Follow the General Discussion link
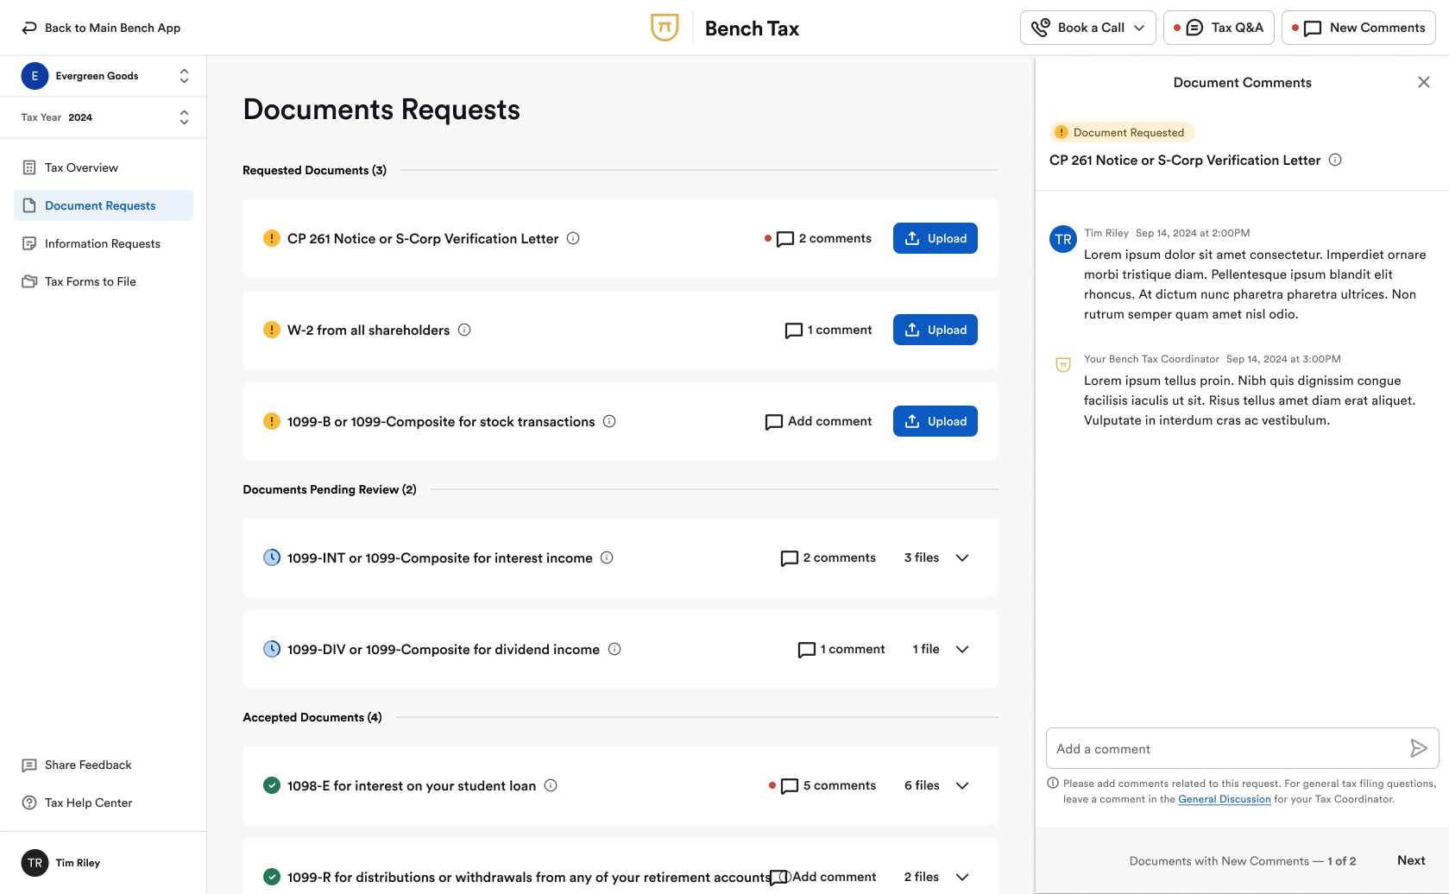1449x894 pixels. coord(1225,799)
